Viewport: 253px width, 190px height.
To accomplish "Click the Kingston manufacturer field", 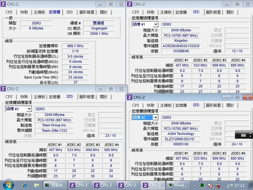I will tap(181, 40).
